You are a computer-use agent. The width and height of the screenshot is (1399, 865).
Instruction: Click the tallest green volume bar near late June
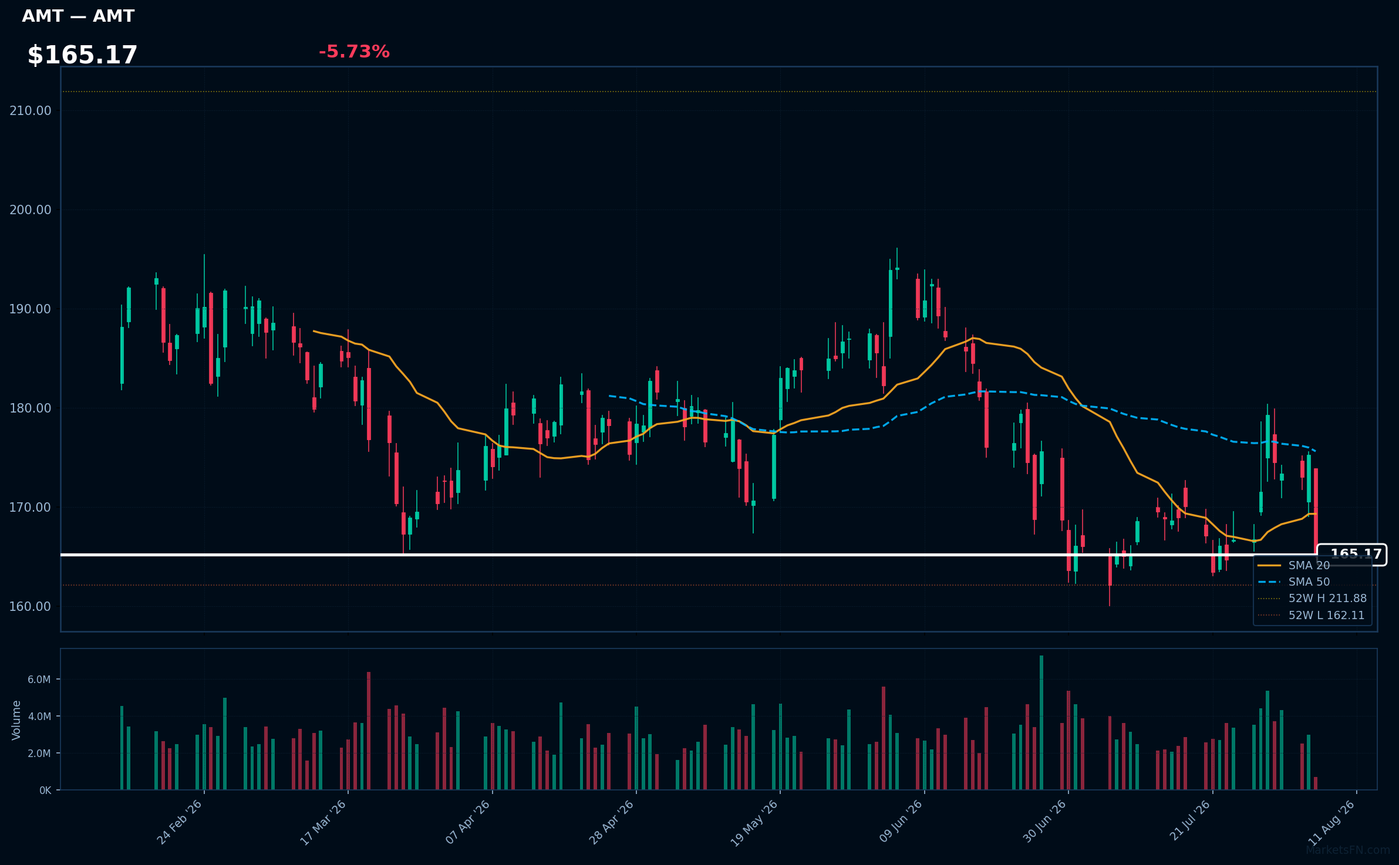point(1041,722)
